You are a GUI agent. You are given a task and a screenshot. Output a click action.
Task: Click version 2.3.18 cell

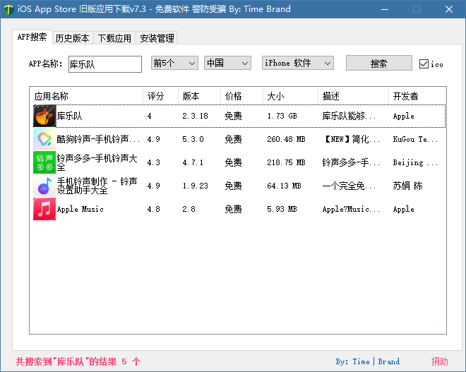point(195,116)
